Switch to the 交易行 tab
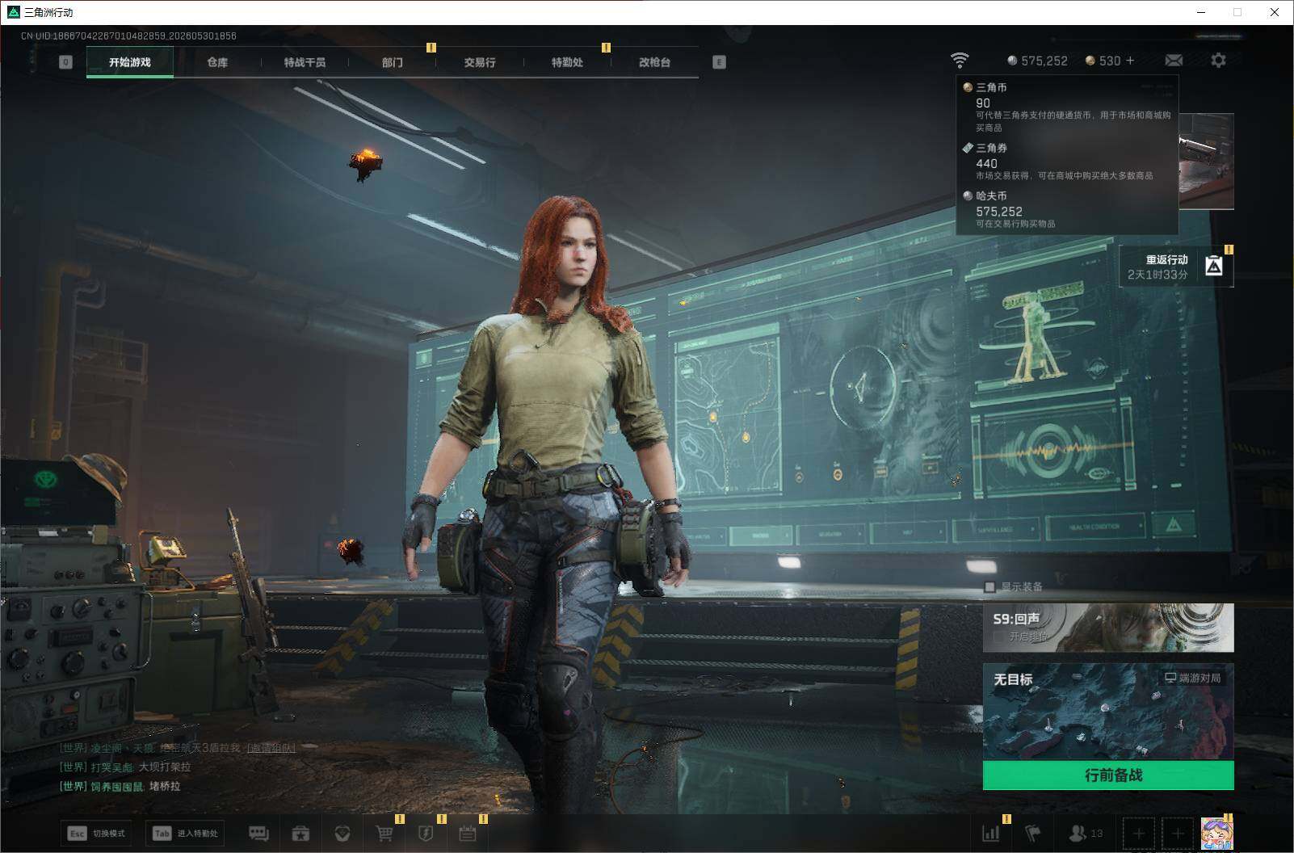Image resolution: width=1294 pixels, height=853 pixels. click(480, 62)
